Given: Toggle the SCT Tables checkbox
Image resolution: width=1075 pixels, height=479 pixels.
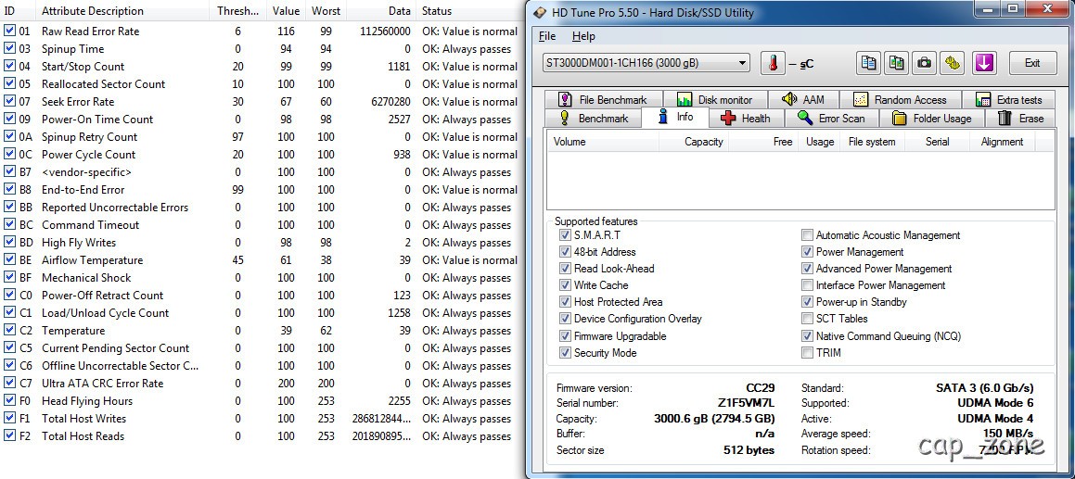Looking at the screenshot, I should coord(808,319).
